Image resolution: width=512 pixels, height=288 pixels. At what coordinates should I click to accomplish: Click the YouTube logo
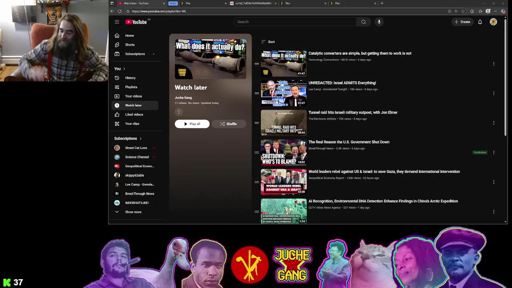[x=136, y=22]
